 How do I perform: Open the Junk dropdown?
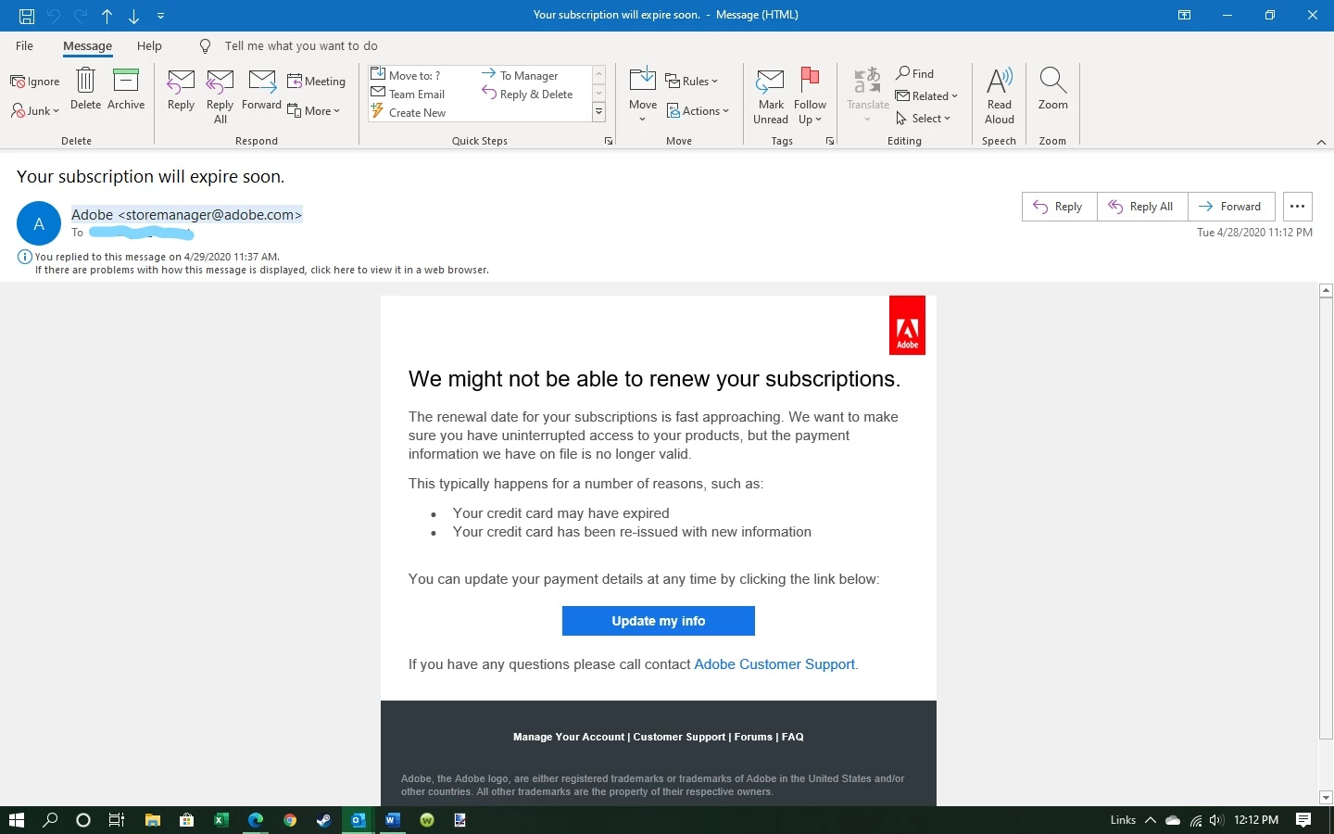point(35,110)
